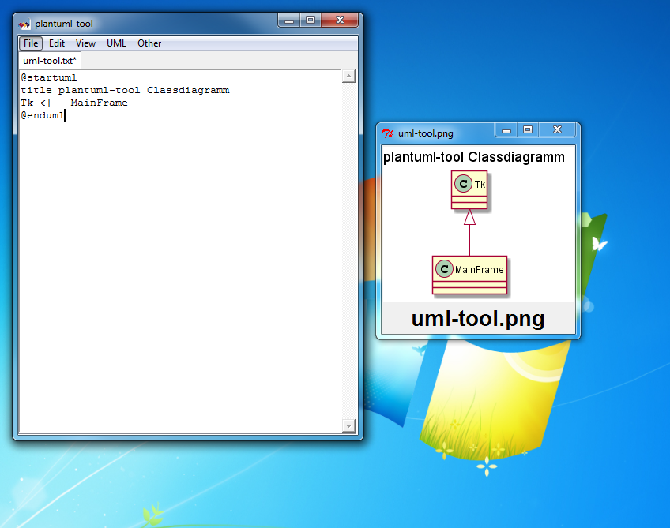
Task: Click the uml-tool.png window title text
Action: (426, 133)
